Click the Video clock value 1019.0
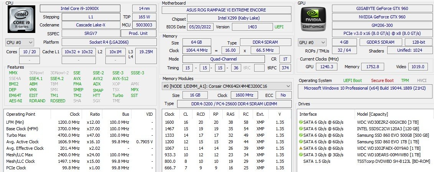Screen dimensions: 434x172 point(418,67)
